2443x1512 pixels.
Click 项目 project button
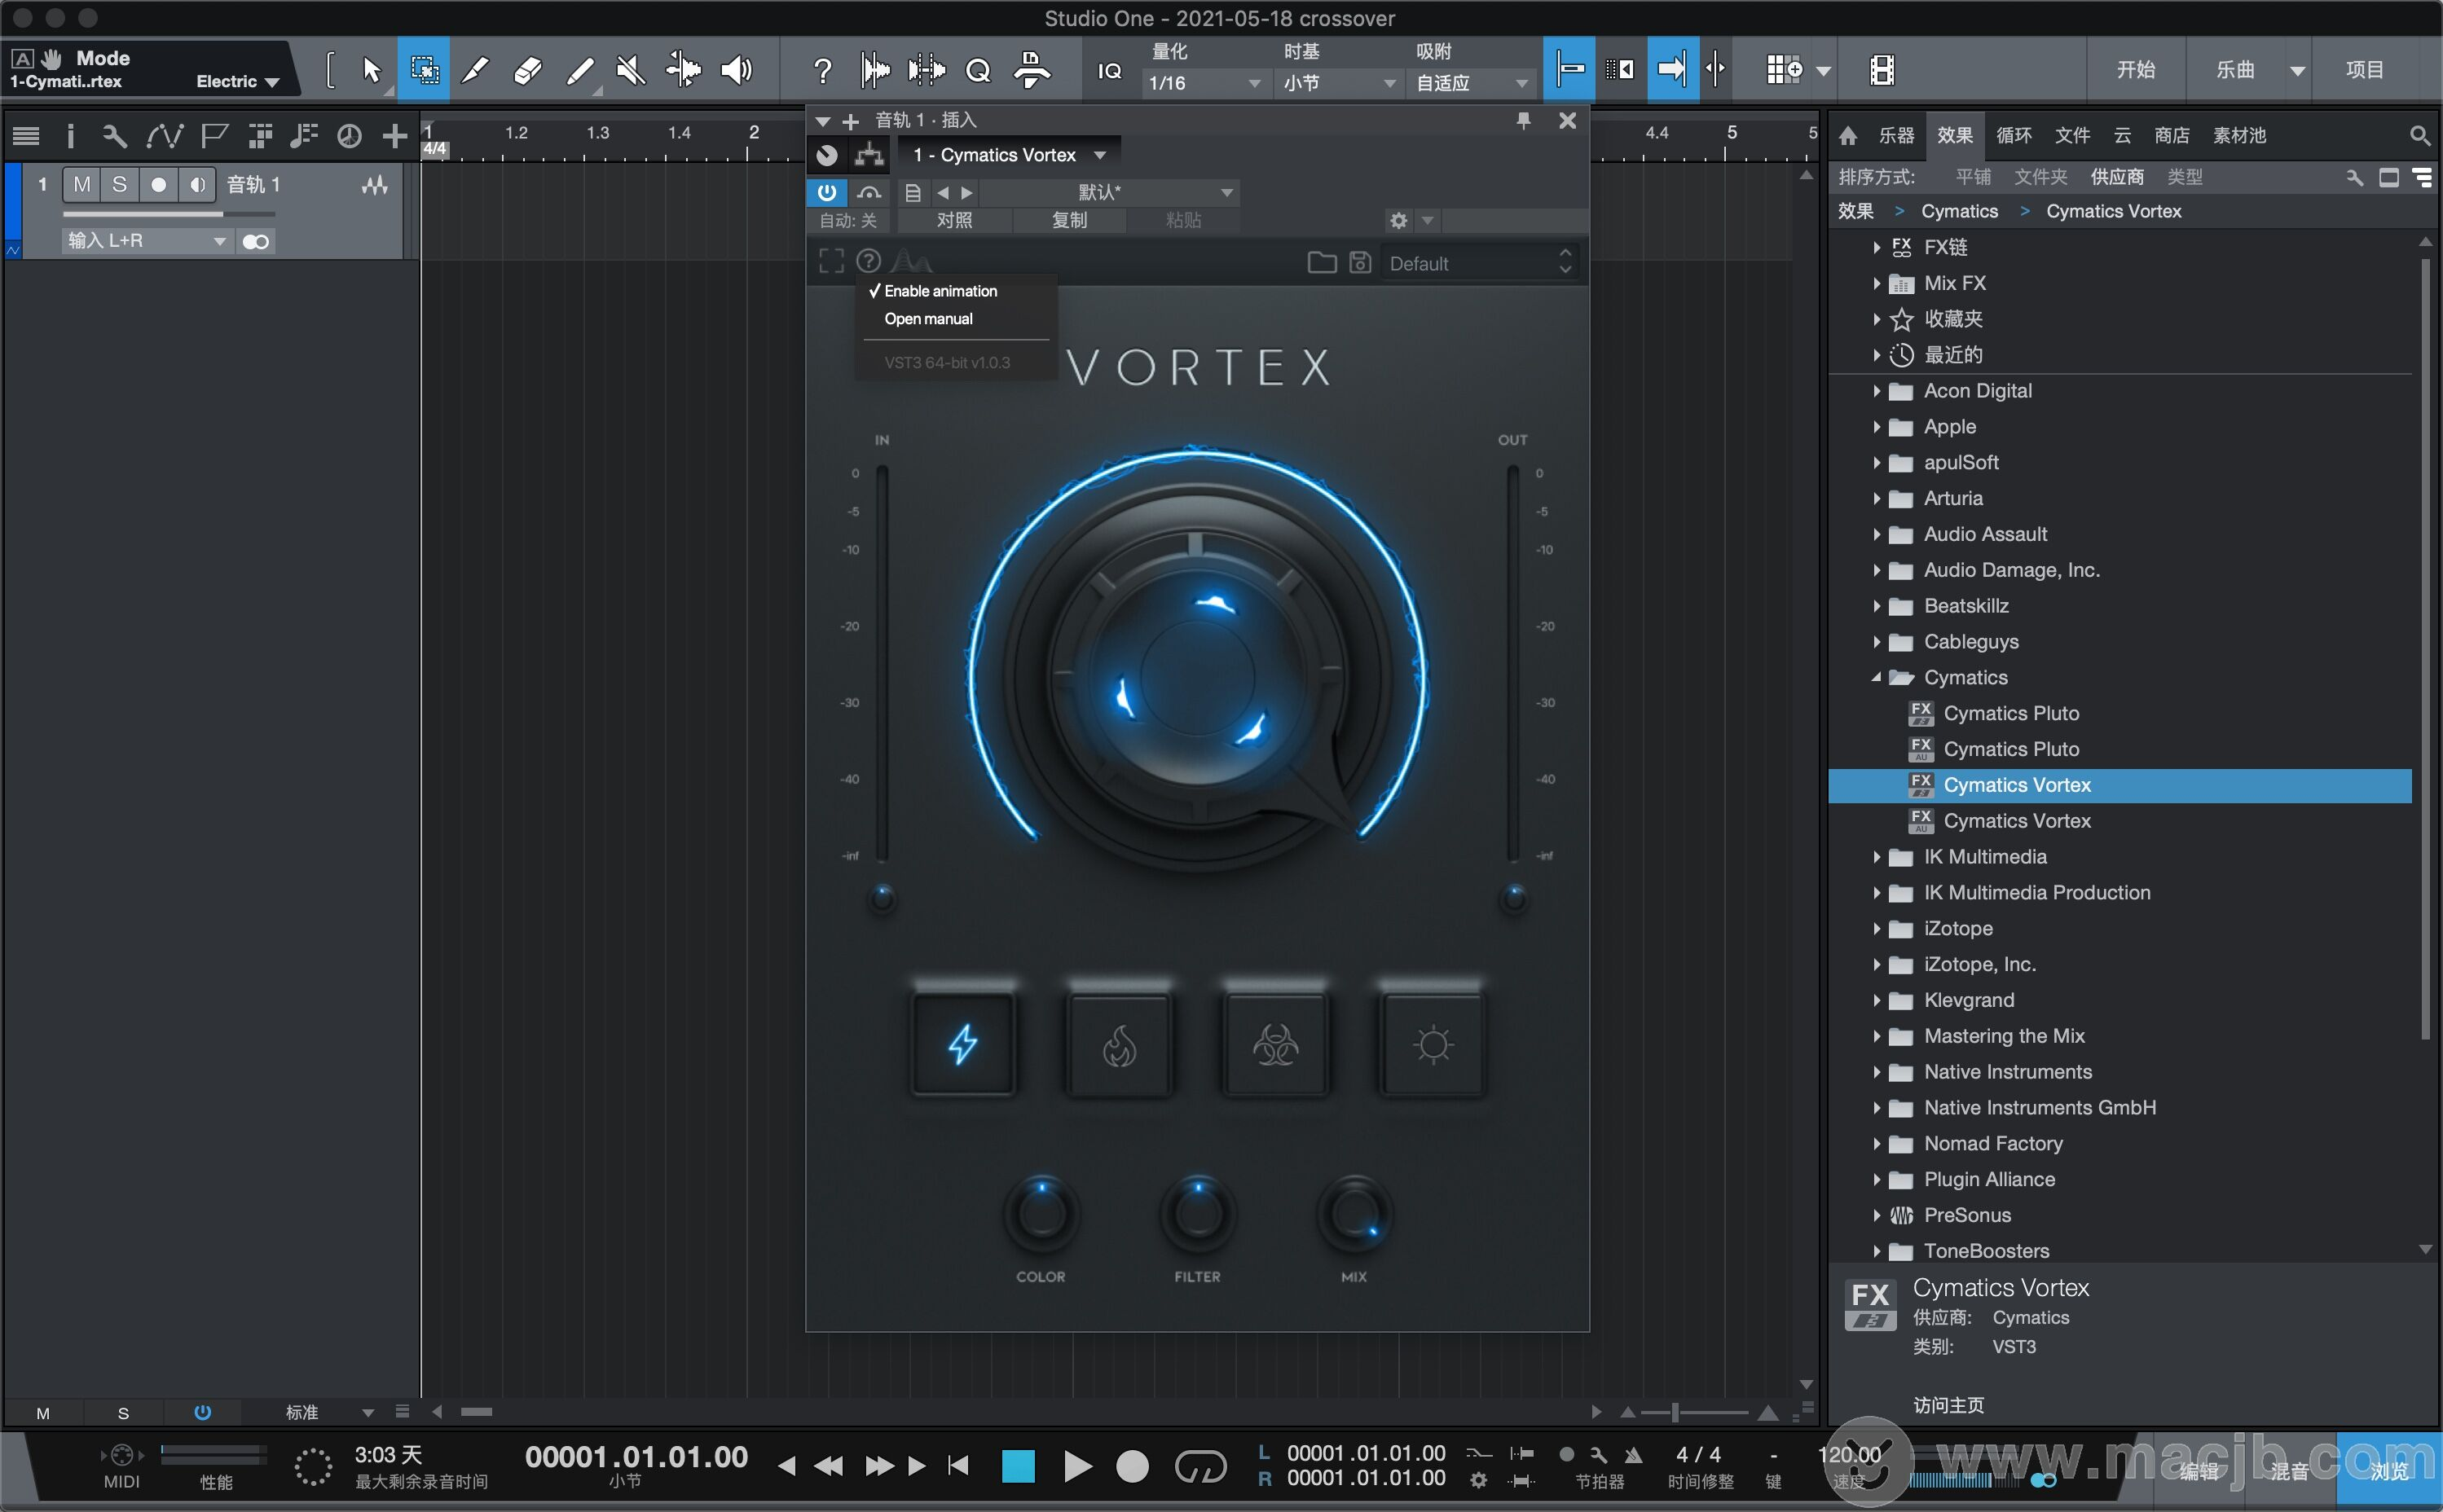(2365, 70)
